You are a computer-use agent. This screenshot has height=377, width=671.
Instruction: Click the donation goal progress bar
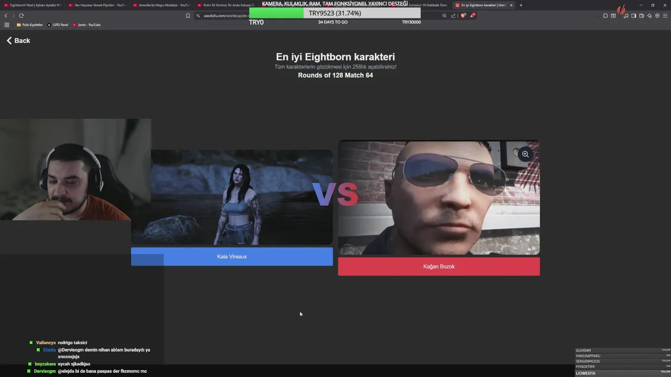[334, 13]
